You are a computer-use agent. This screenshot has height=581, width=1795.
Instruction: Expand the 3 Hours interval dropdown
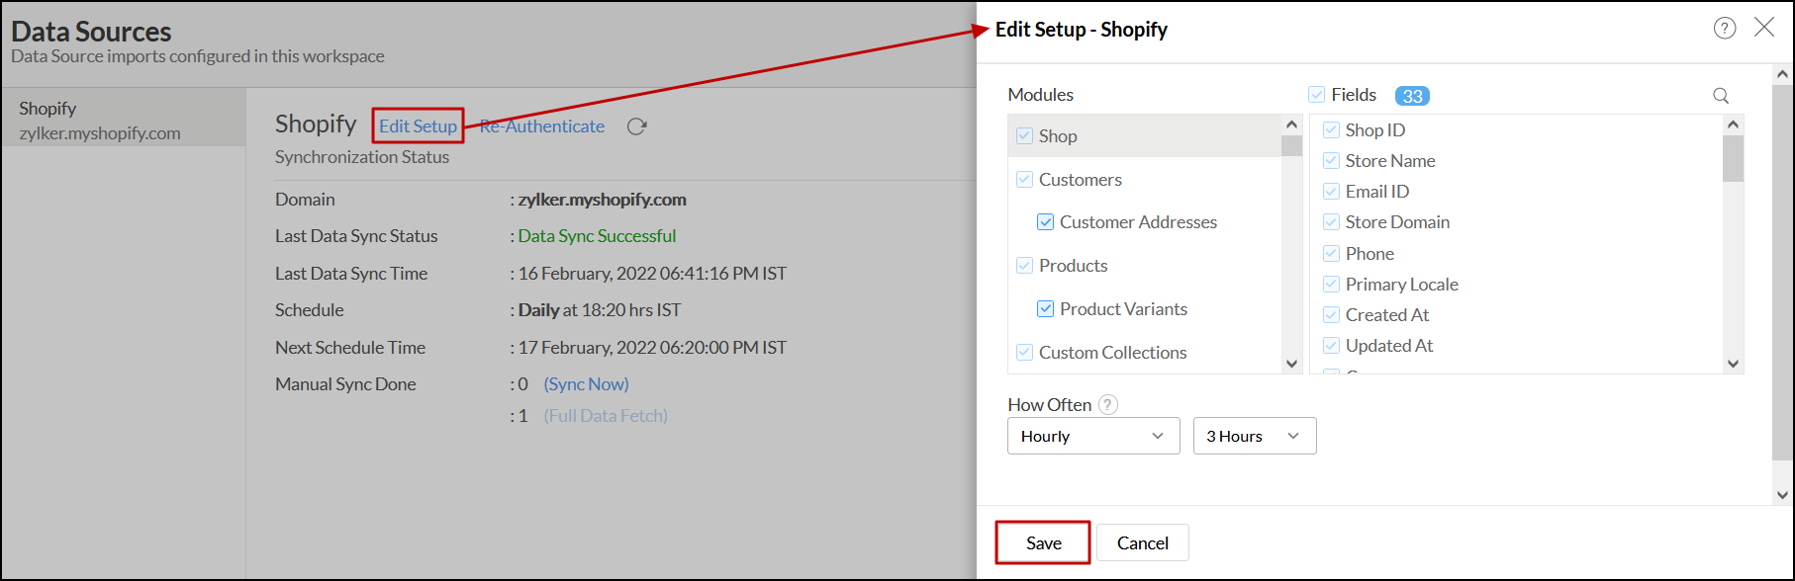click(1254, 436)
